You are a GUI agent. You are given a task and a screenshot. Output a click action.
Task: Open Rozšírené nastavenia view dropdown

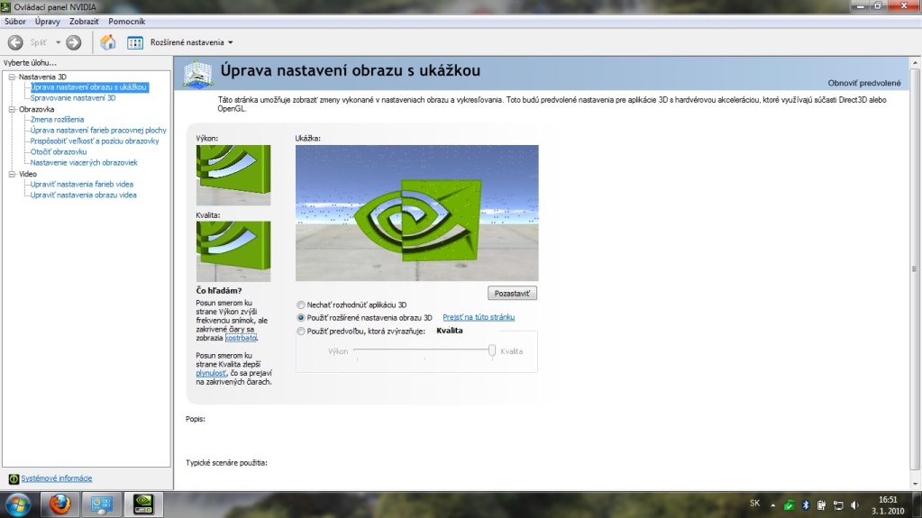click(x=192, y=42)
